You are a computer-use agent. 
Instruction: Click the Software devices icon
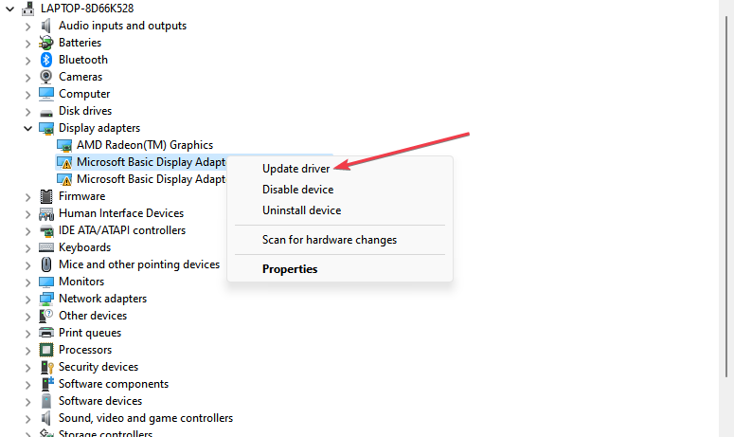45,401
